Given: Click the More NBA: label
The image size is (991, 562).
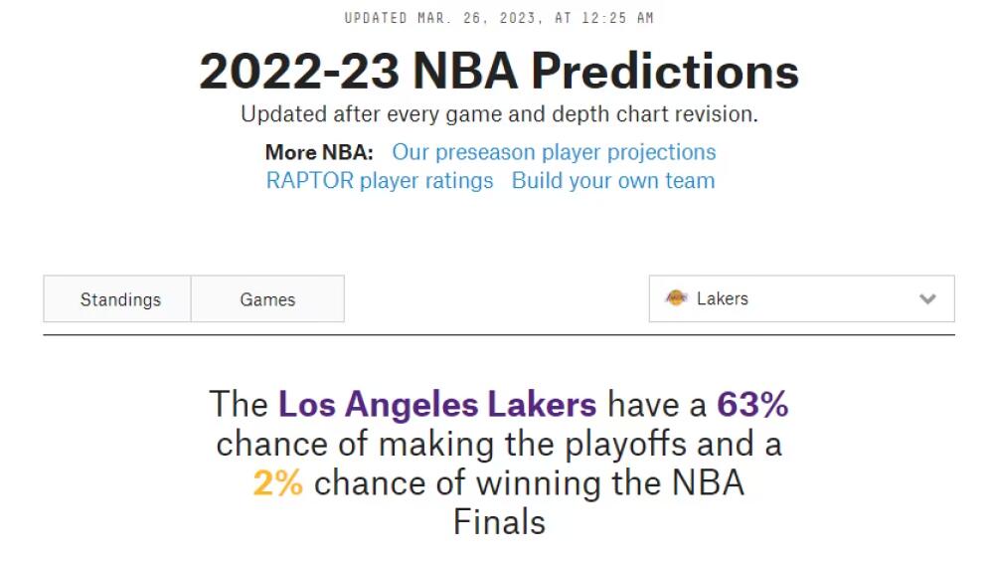Looking at the screenshot, I should [x=319, y=152].
